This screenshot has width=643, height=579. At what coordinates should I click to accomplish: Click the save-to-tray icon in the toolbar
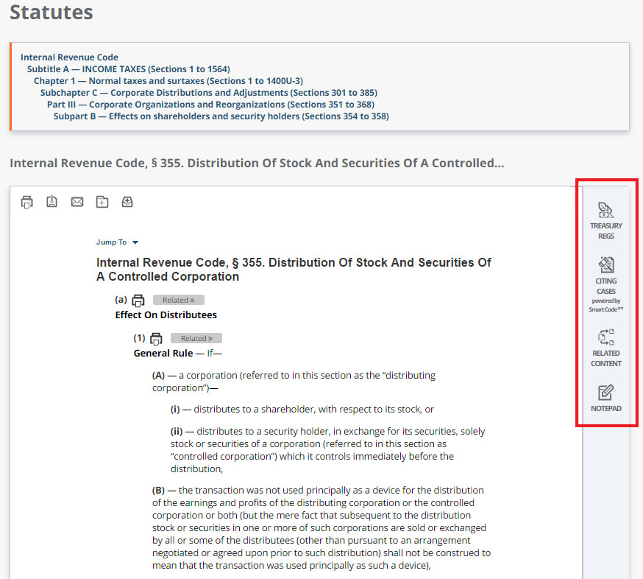coord(127,202)
